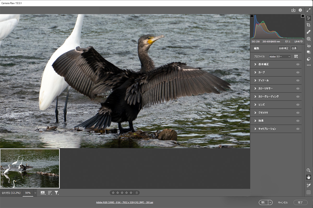
Task: Hide the カラーミキサー panel edits
Action: [x=298, y=89]
